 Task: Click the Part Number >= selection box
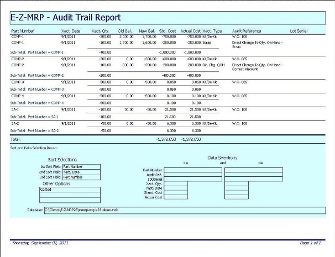pyautogui.click(x=193, y=170)
